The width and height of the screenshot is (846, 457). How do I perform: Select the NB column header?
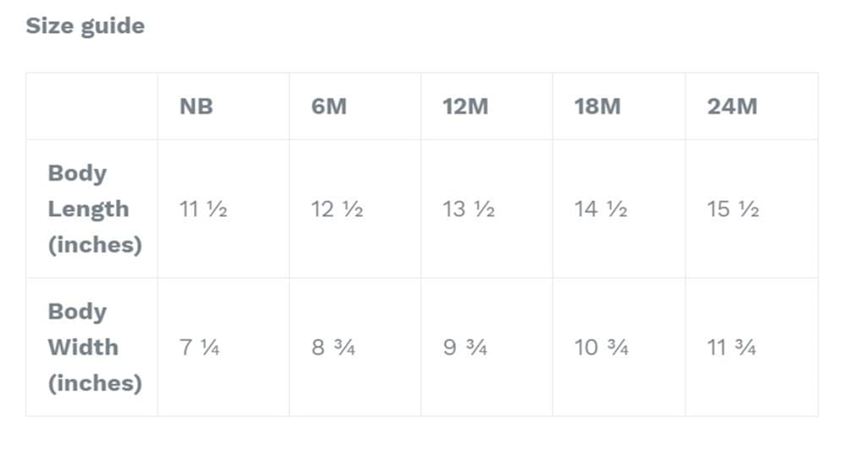pos(196,106)
